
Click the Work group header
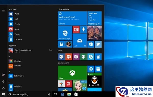coord(60,51)
